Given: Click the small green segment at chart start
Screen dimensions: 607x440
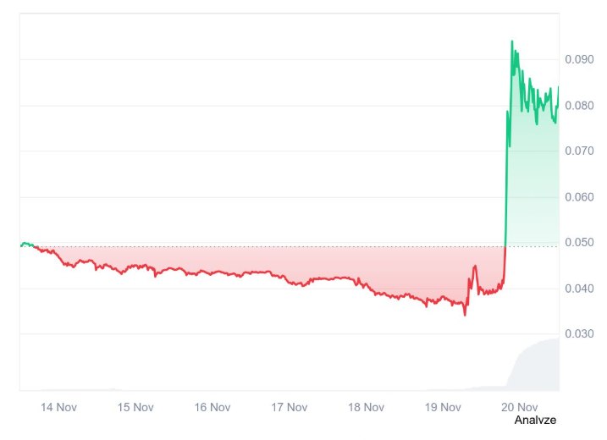Looking at the screenshot, I should click(x=26, y=244).
